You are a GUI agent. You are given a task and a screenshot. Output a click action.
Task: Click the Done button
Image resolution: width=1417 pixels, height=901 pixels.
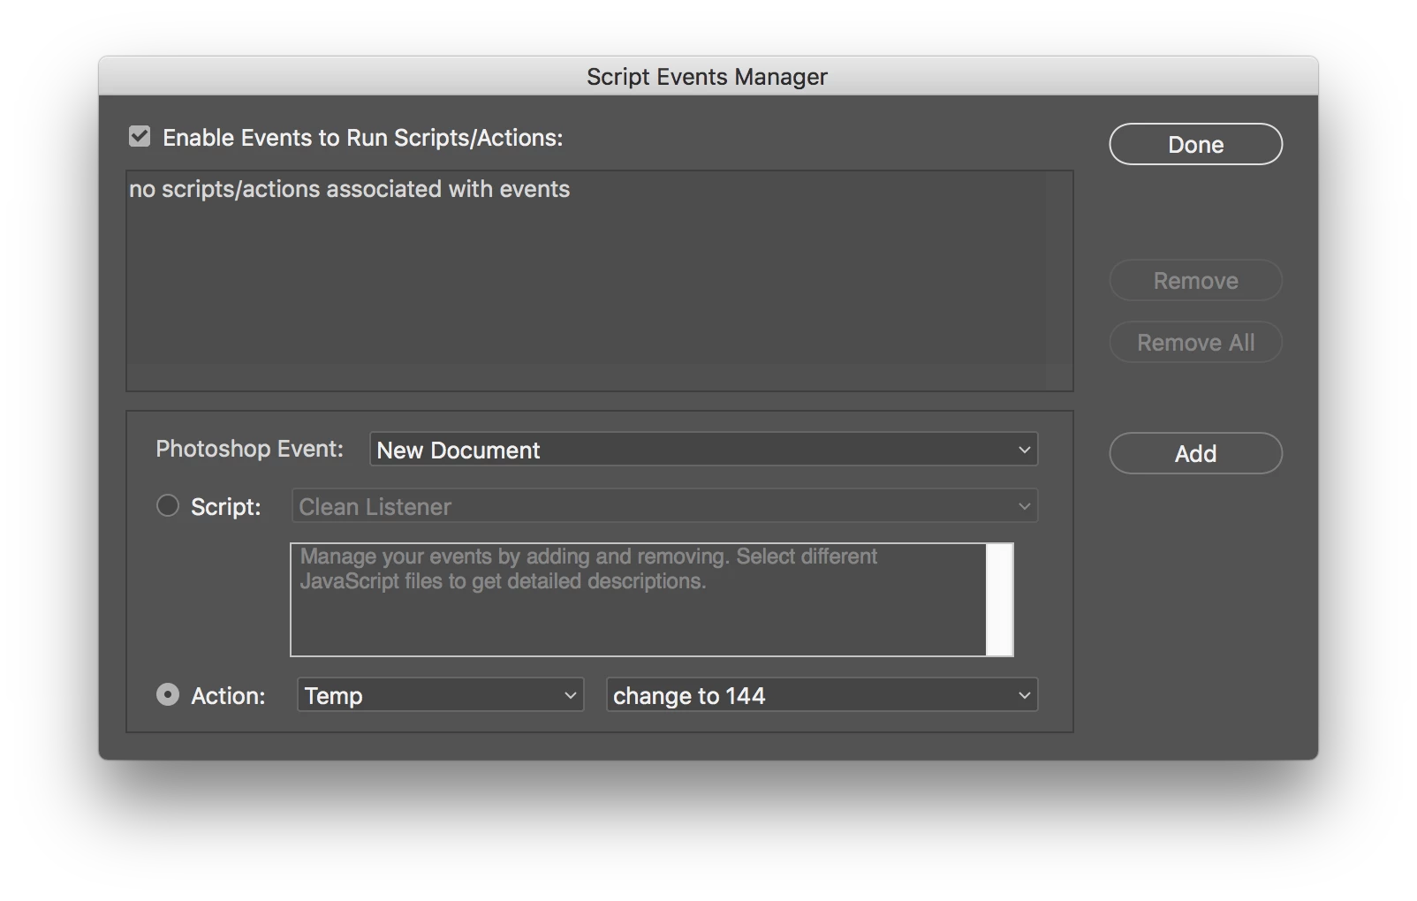click(1195, 144)
